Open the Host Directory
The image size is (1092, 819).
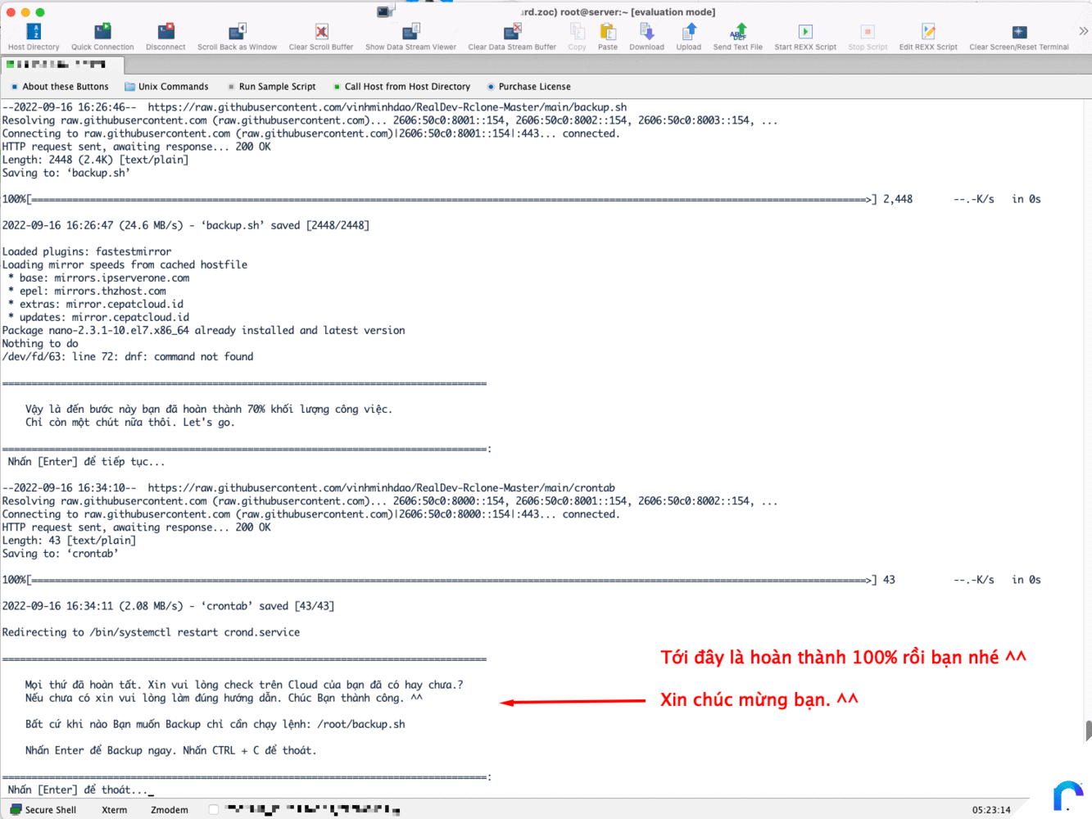point(34,37)
